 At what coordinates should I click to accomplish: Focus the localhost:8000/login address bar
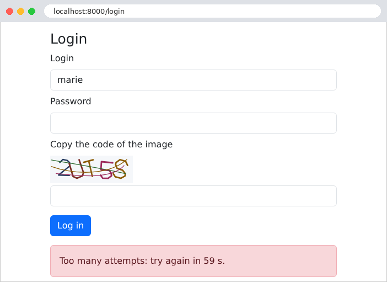tap(212, 11)
